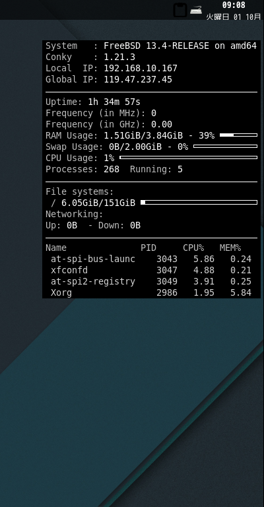264x507 pixels.
Task: Click the CPU% column header
Action: (193, 248)
